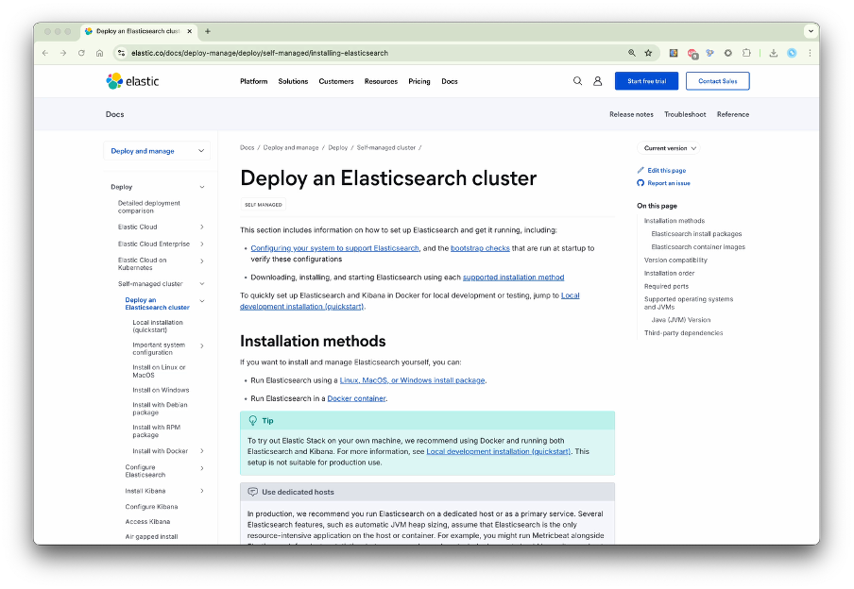The image size is (854, 589).
Task: Follow supported installation method link
Action: click(513, 278)
